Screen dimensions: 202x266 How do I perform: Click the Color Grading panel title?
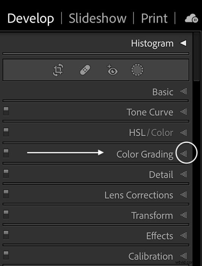pyautogui.click(x=145, y=155)
